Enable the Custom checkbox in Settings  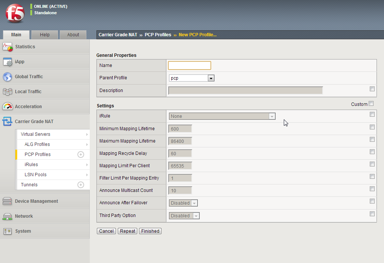point(371,104)
